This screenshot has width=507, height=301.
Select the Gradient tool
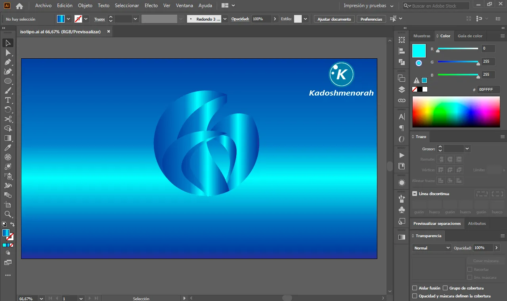coord(8,138)
